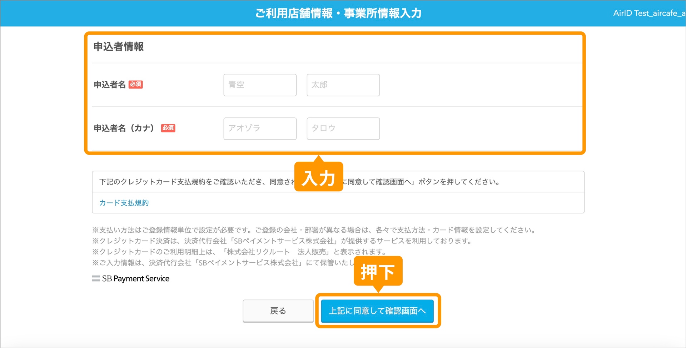Screen dimensions: 686x348
Task: Click the note starting ※支払い方法はご登録情報単位
Action: 314,230
